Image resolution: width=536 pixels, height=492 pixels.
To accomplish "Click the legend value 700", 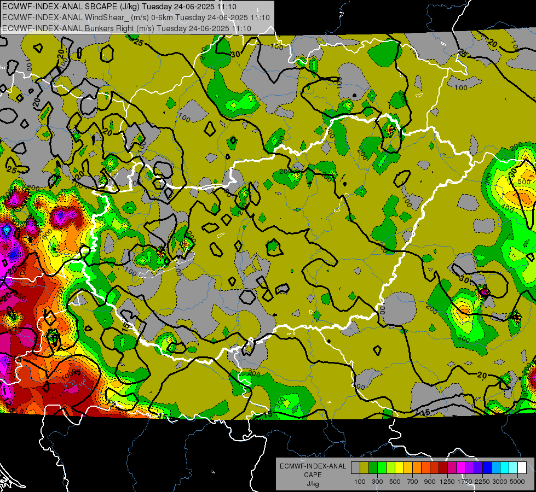I will (x=413, y=482).
